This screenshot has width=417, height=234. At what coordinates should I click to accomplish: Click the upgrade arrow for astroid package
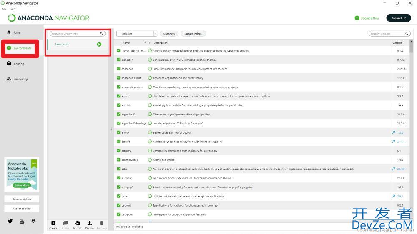point(394,142)
